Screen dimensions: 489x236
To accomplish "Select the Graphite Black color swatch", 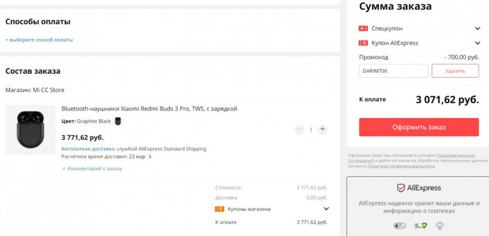I will (x=118, y=121).
